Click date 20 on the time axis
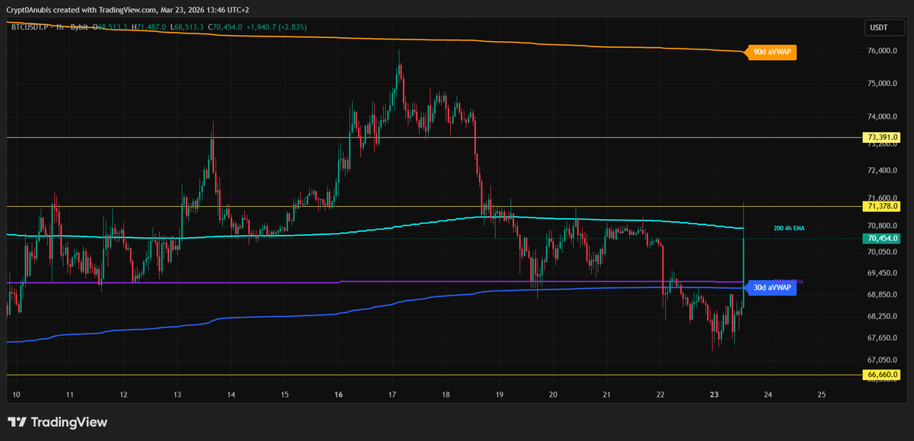Viewport: 914px width, 441px height. click(553, 395)
